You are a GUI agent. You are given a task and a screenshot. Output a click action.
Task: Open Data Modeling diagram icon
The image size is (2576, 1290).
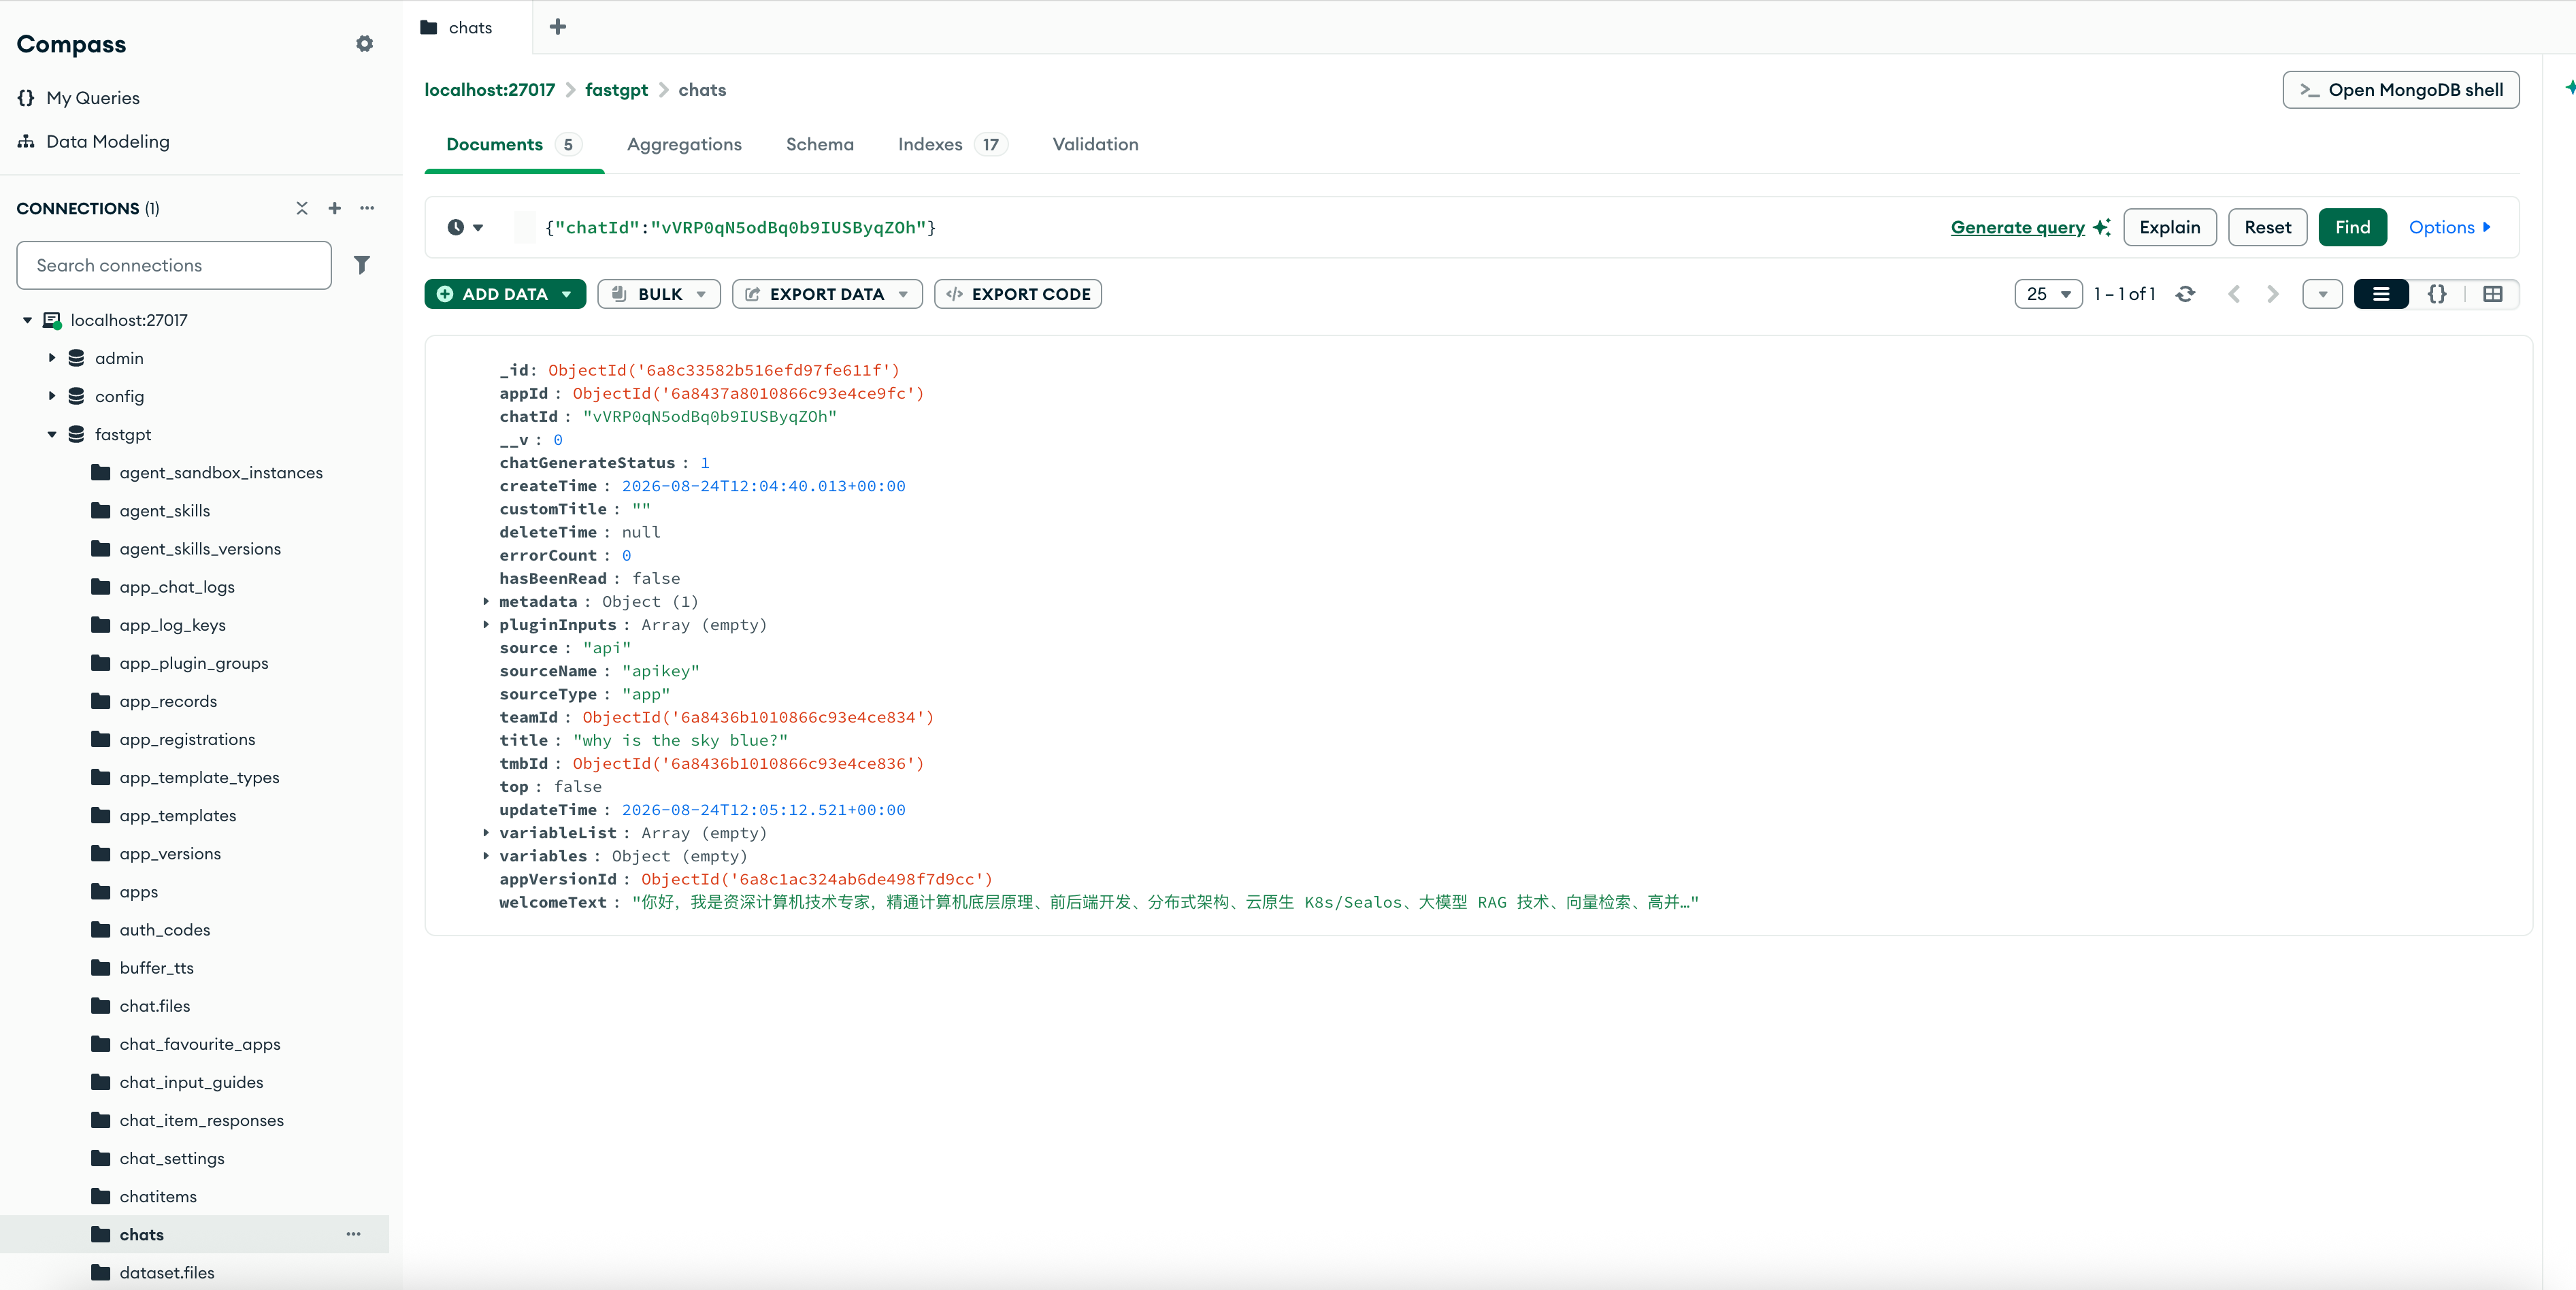26,142
